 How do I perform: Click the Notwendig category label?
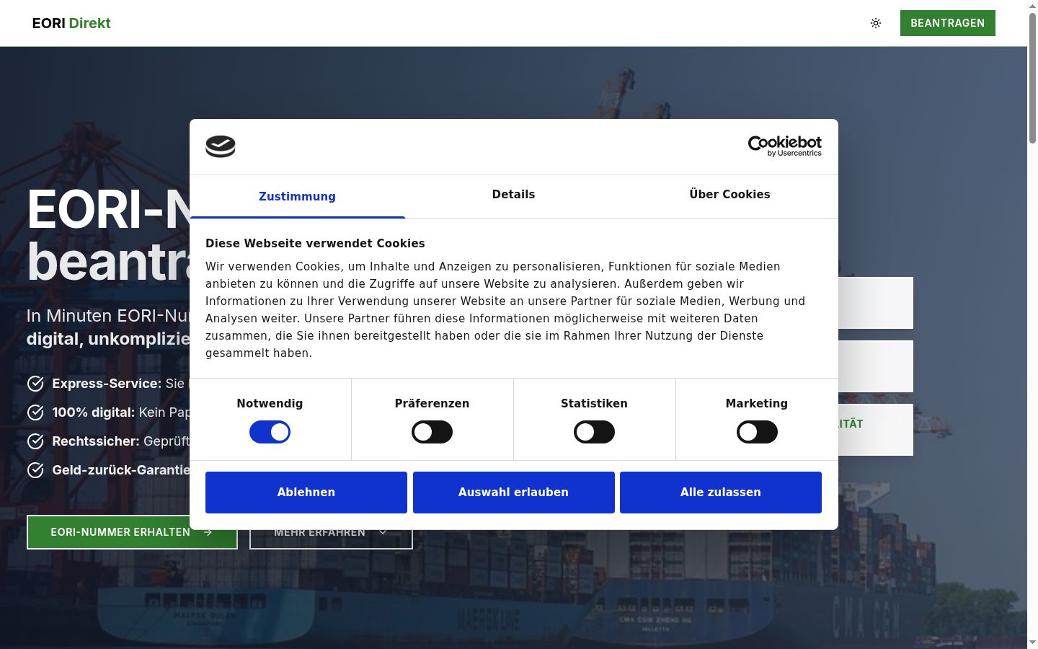click(270, 404)
